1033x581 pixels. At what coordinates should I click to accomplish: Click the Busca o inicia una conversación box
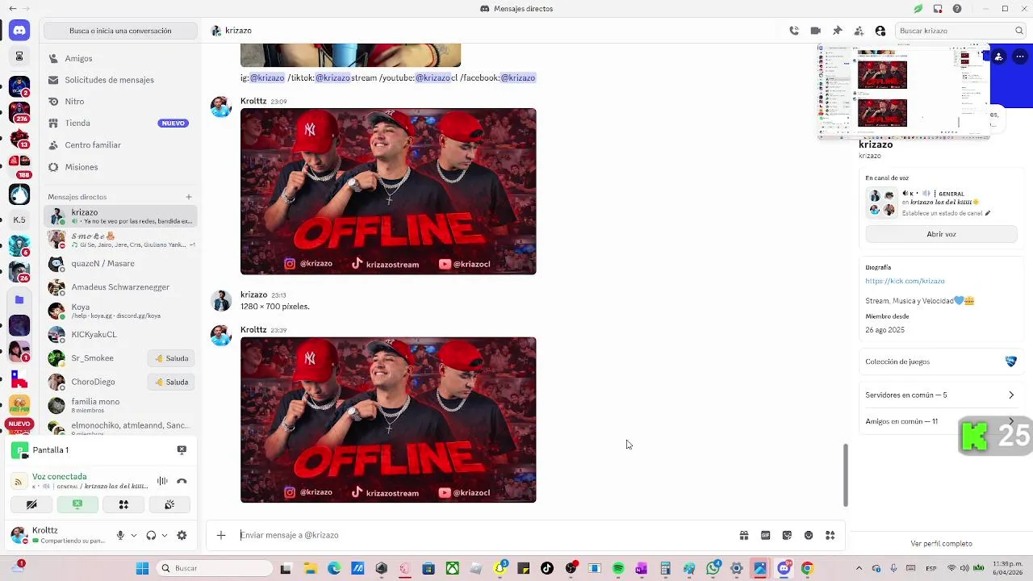tap(120, 31)
